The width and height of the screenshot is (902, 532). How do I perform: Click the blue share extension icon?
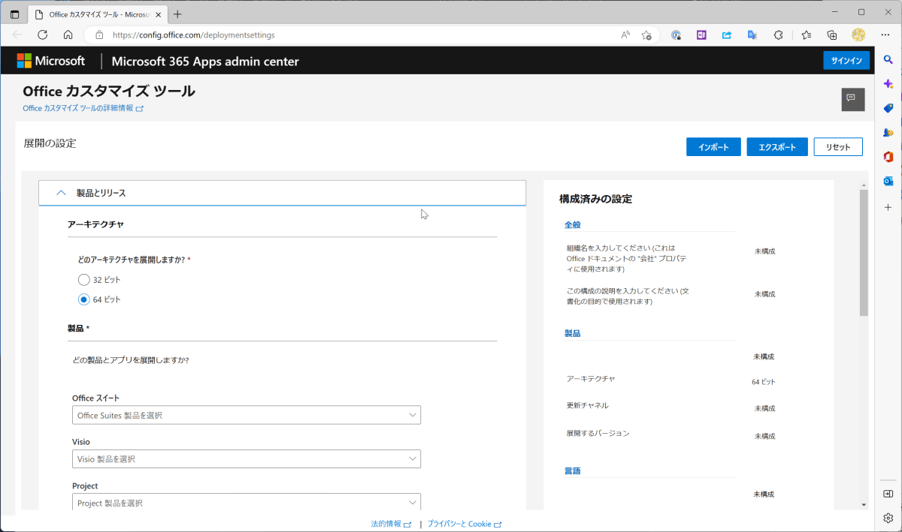pos(727,35)
